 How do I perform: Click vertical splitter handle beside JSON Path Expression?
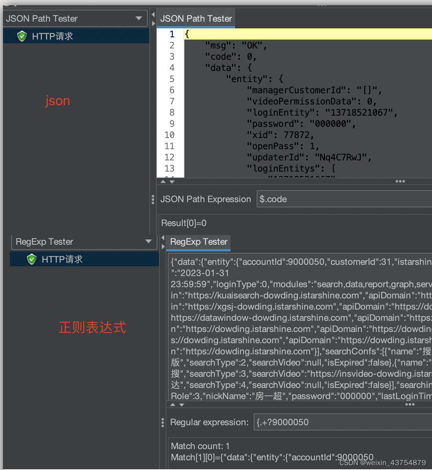point(153,200)
